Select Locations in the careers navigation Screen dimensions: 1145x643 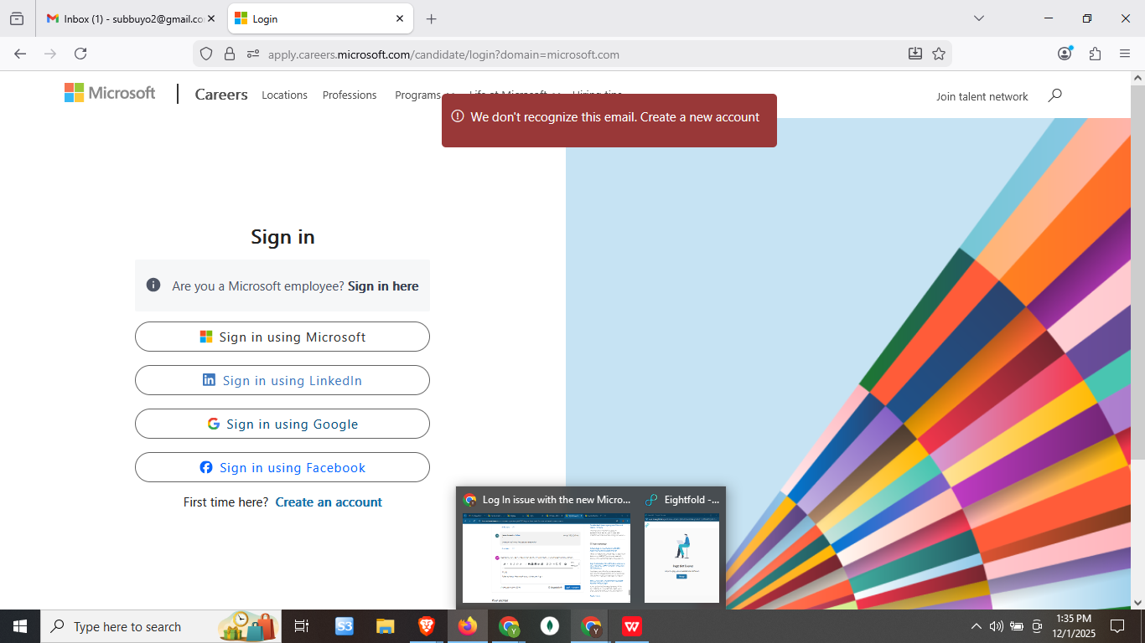[x=284, y=95]
